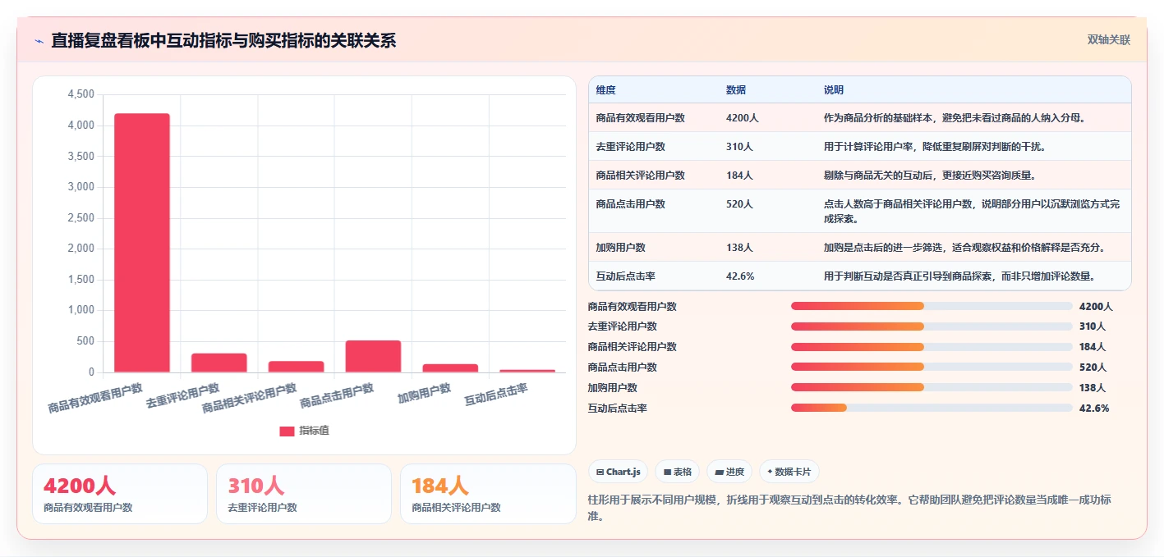Image resolution: width=1164 pixels, height=557 pixels.
Task: Click the 双轴关联 label in the header
Action: pyautogui.click(x=1108, y=40)
